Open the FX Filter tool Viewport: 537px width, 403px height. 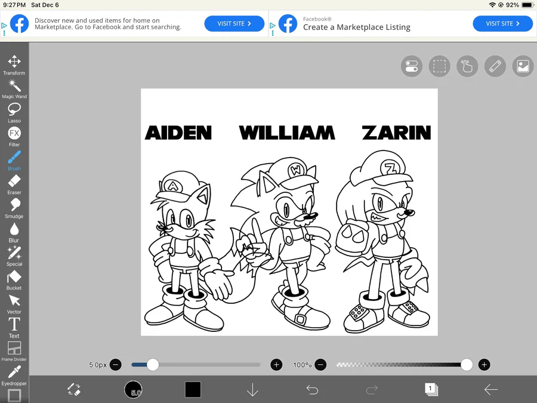point(14,137)
